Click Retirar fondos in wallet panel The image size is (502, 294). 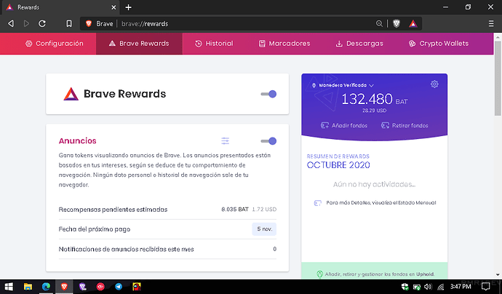tap(405, 125)
